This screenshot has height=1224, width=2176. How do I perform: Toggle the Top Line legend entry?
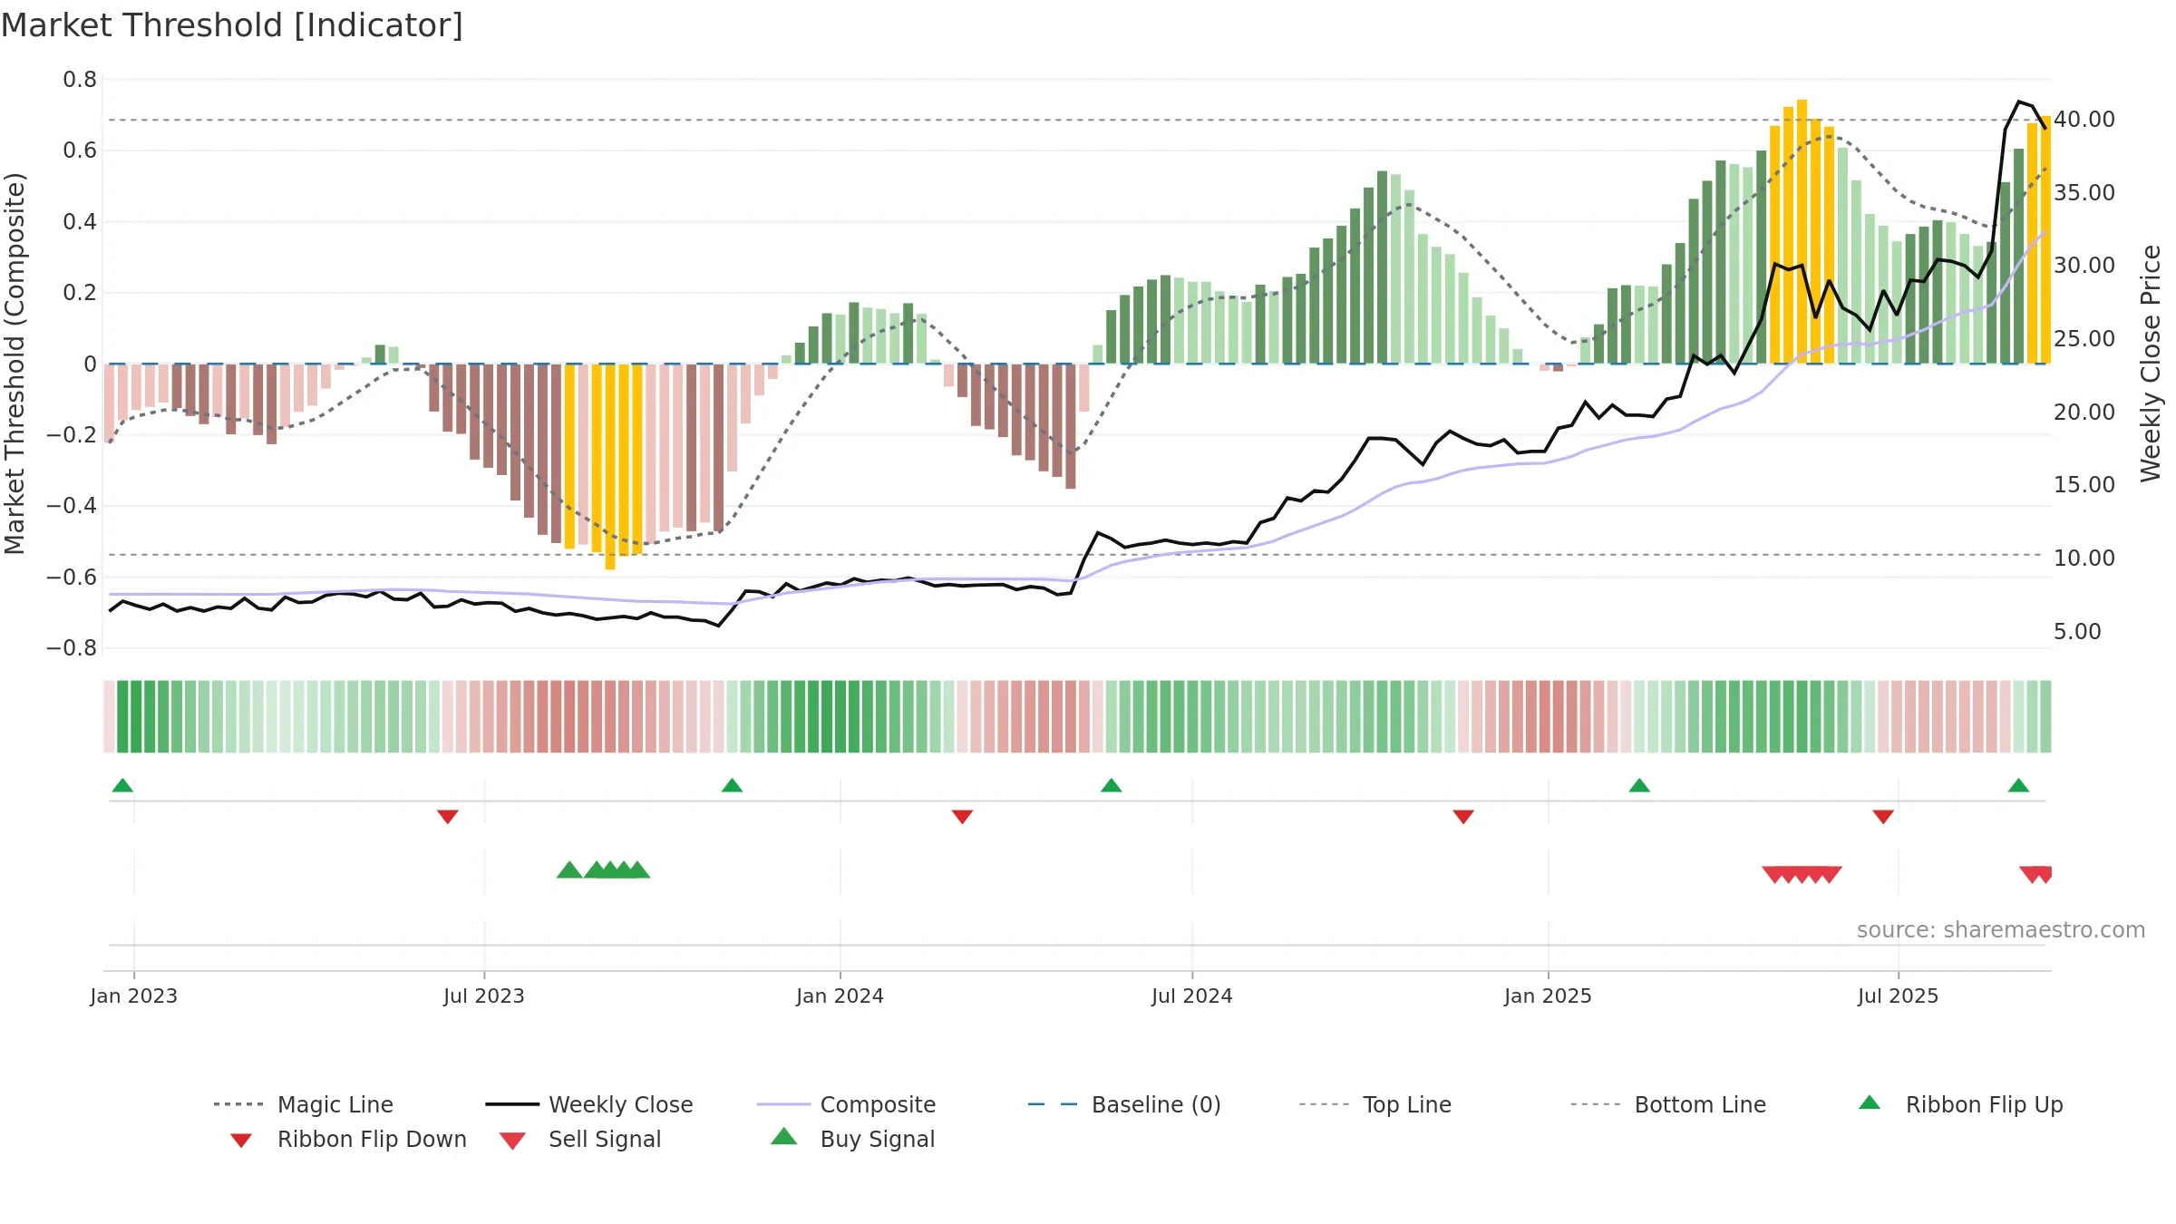point(1375,1104)
